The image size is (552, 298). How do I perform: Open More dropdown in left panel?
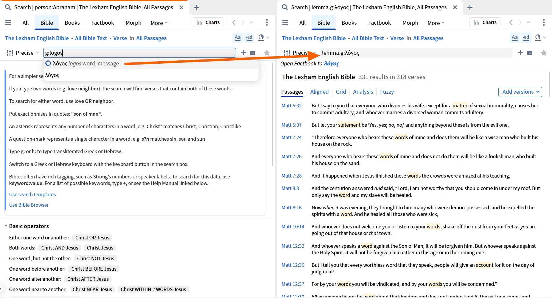point(159,23)
